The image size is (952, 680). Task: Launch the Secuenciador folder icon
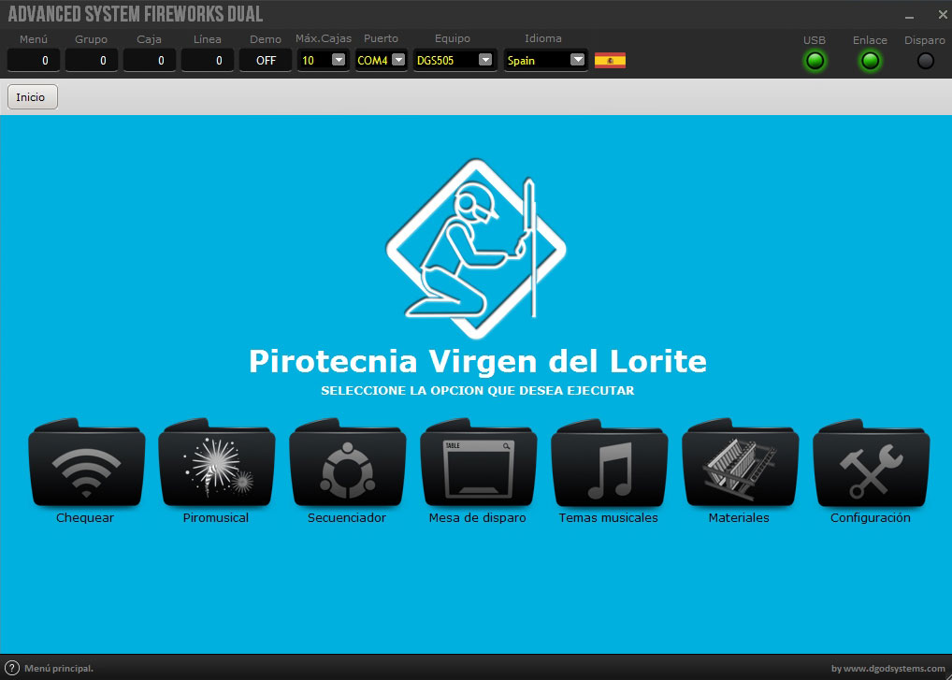[348, 465]
